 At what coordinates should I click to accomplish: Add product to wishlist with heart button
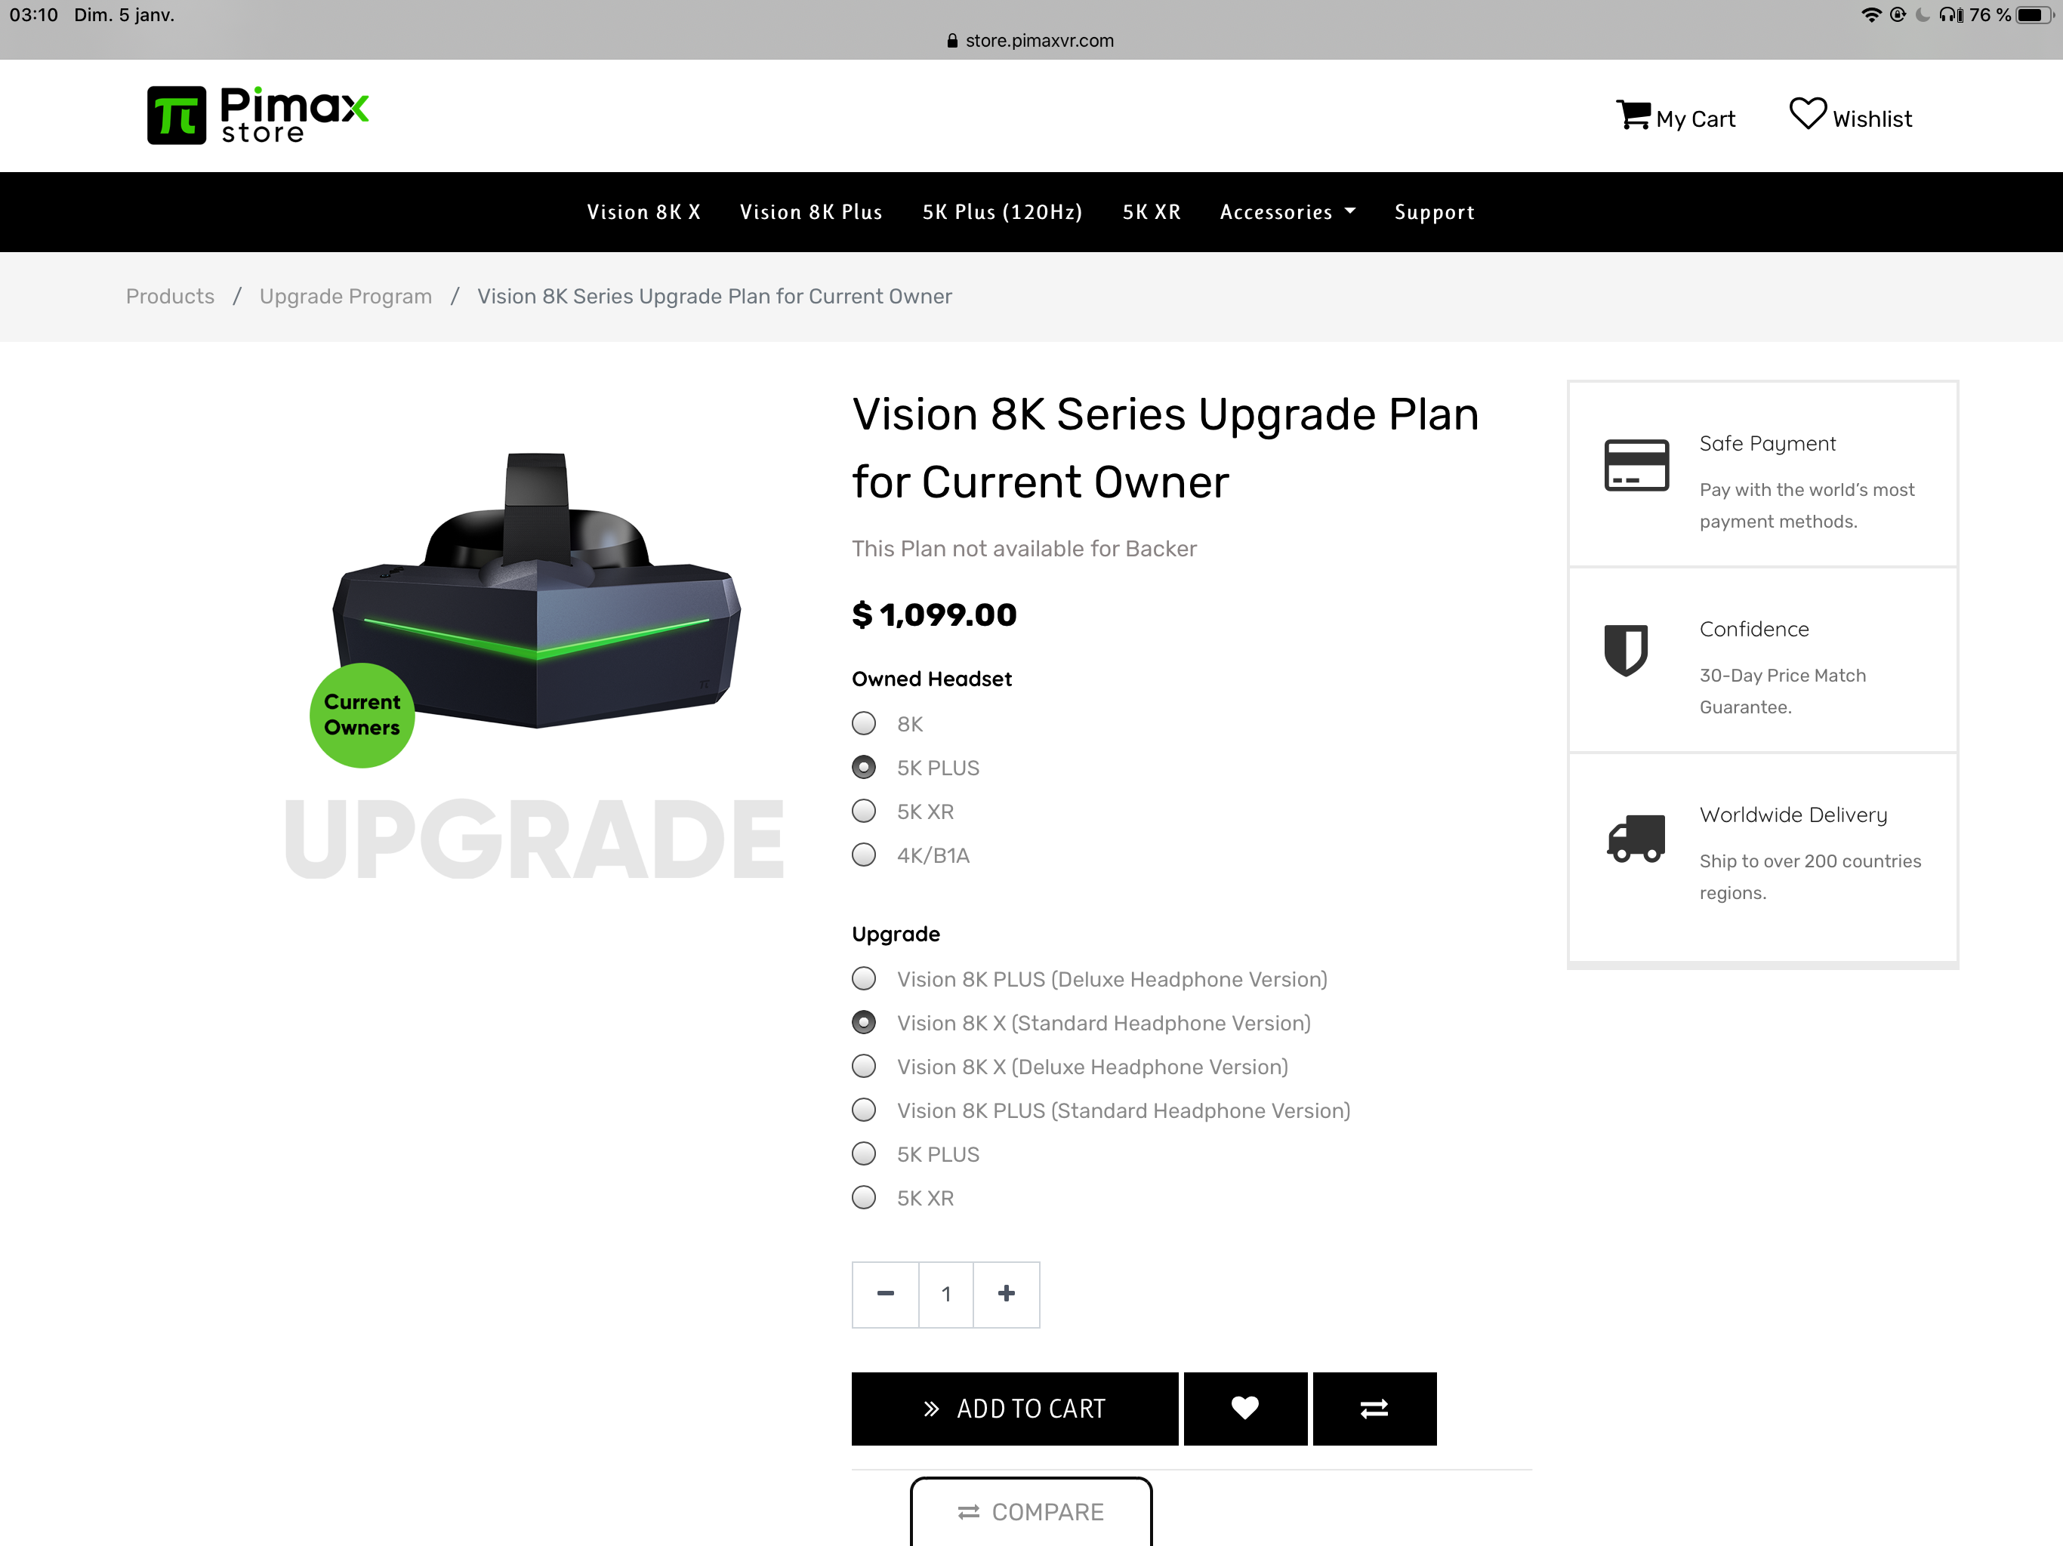point(1245,1408)
